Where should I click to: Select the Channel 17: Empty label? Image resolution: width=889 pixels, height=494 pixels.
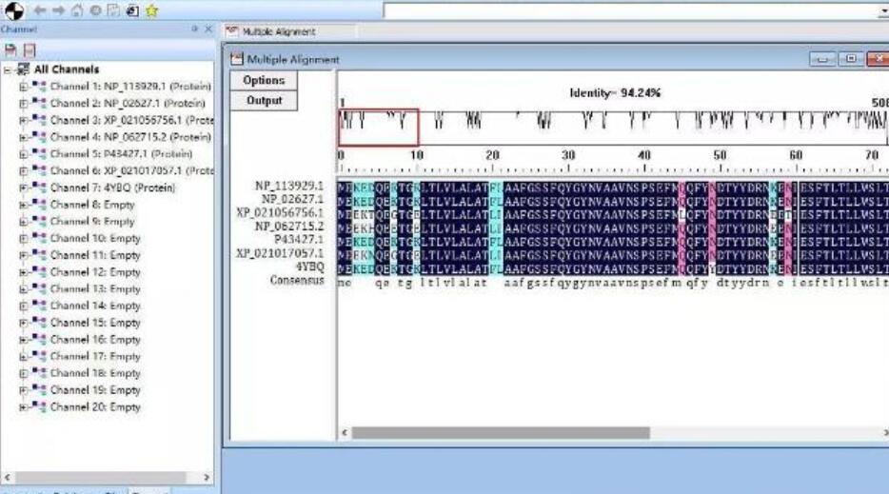coord(94,356)
